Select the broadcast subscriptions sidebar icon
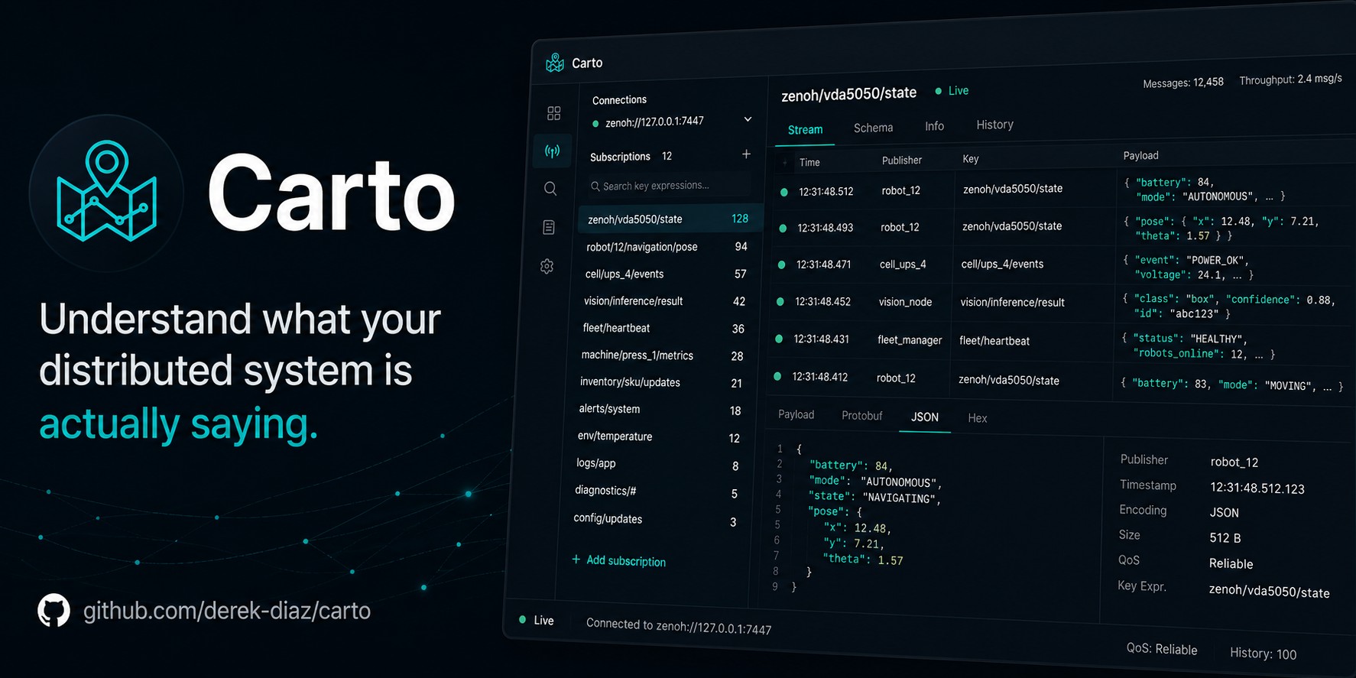 pyautogui.click(x=552, y=151)
